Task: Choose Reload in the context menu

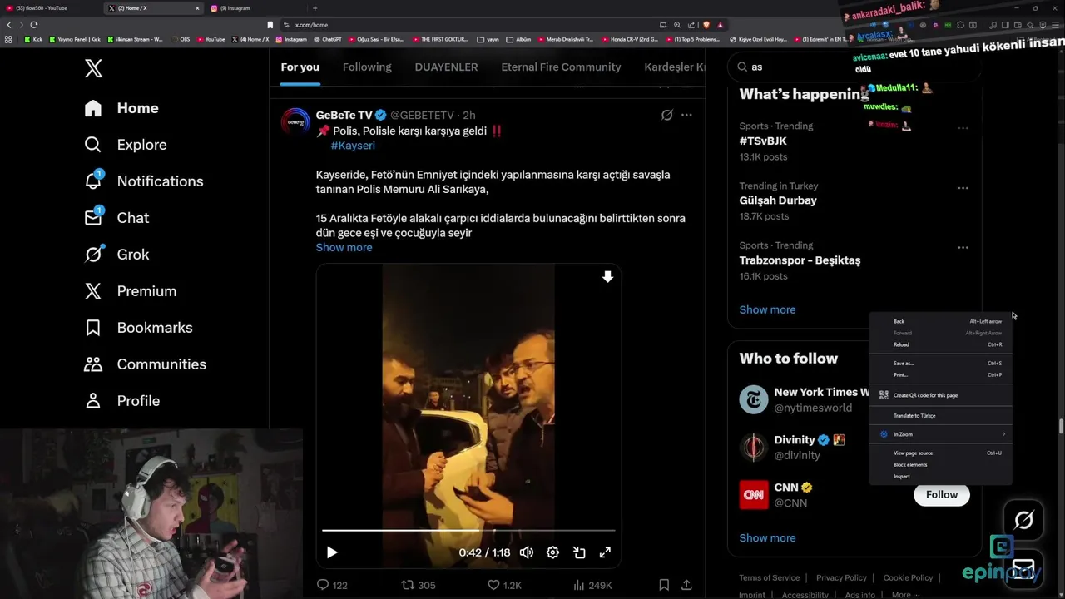Action: [940, 344]
